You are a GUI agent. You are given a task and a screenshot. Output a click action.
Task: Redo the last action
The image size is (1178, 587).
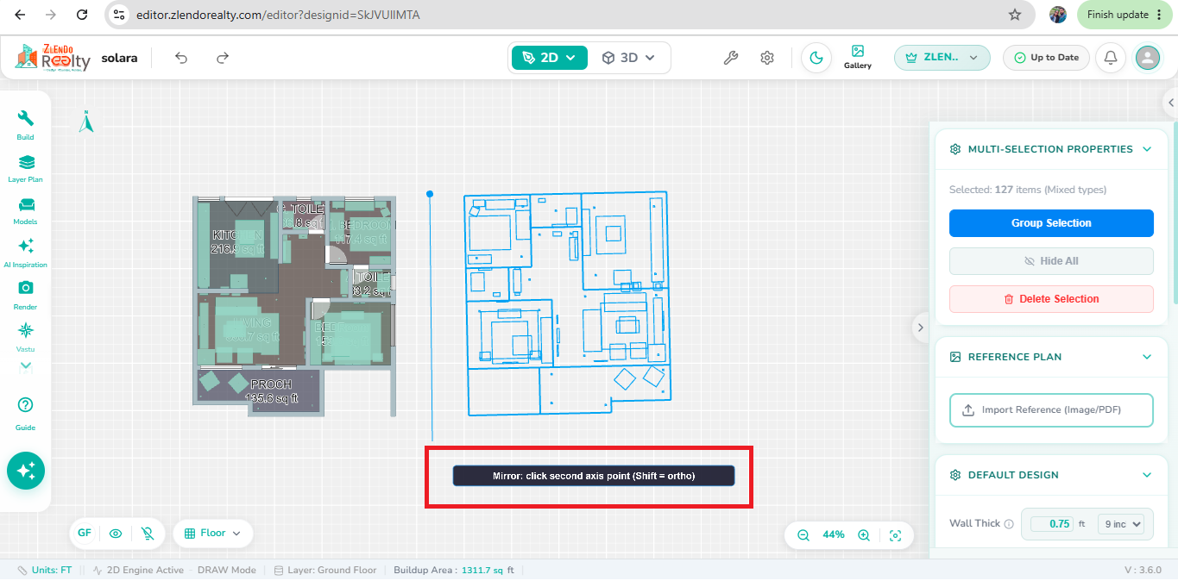coord(223,58)
